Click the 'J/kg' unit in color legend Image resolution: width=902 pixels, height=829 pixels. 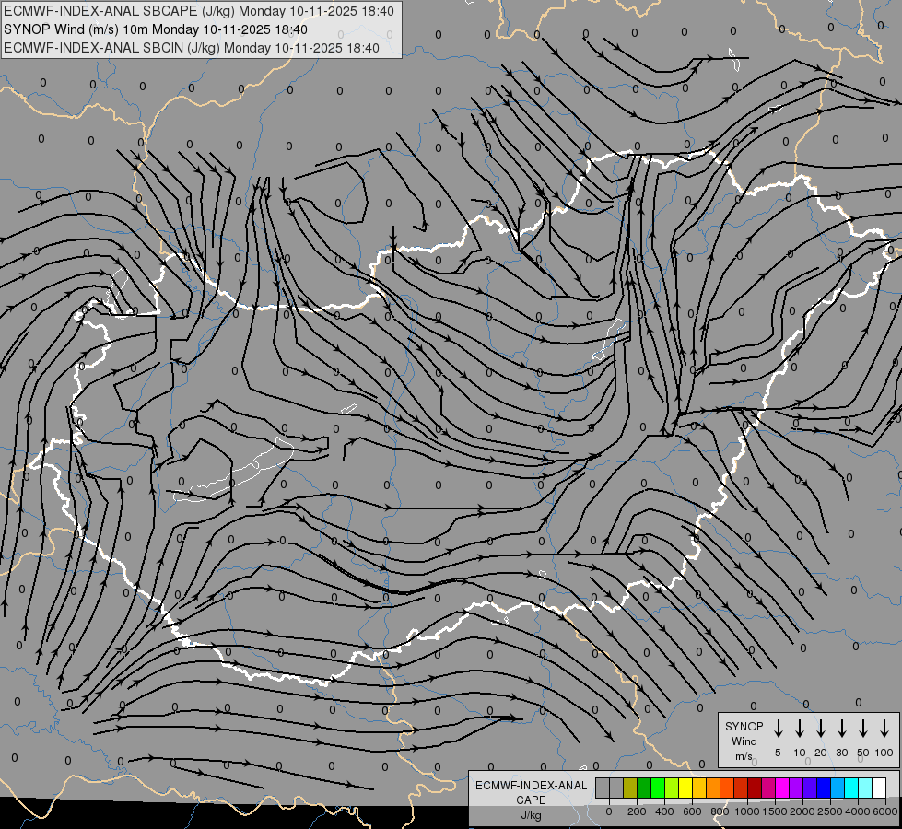tap(531, 815)
